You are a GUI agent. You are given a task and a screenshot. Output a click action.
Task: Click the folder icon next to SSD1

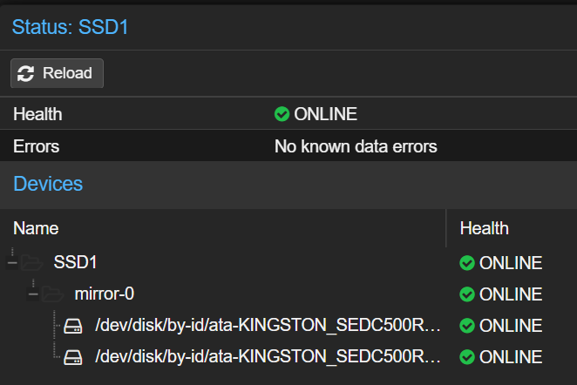[x=31, y=263]
